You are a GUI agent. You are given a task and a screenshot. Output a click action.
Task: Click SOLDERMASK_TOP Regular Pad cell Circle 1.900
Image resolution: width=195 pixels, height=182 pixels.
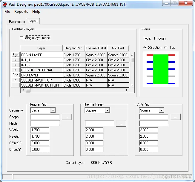(x=74, y=80)
